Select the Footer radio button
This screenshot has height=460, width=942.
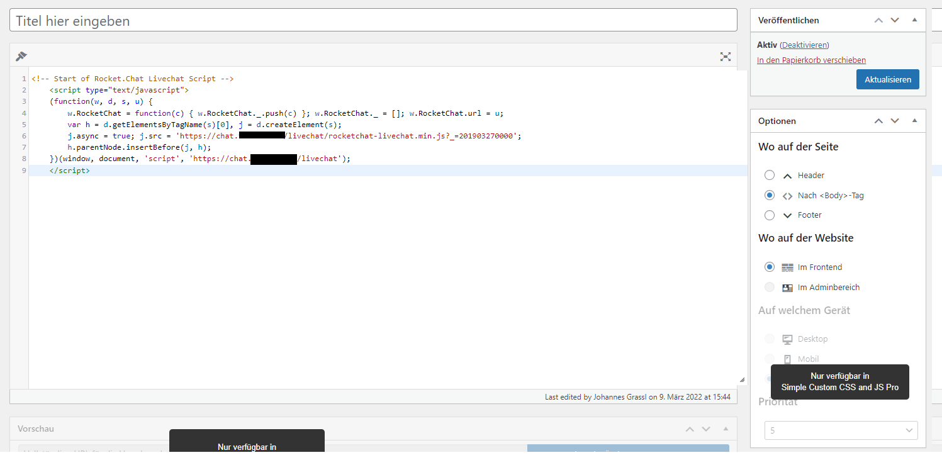click(769, 215)
